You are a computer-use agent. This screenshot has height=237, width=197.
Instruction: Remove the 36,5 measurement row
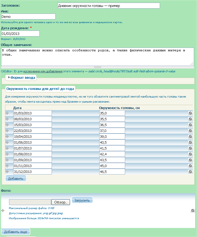tap(190, 125)
